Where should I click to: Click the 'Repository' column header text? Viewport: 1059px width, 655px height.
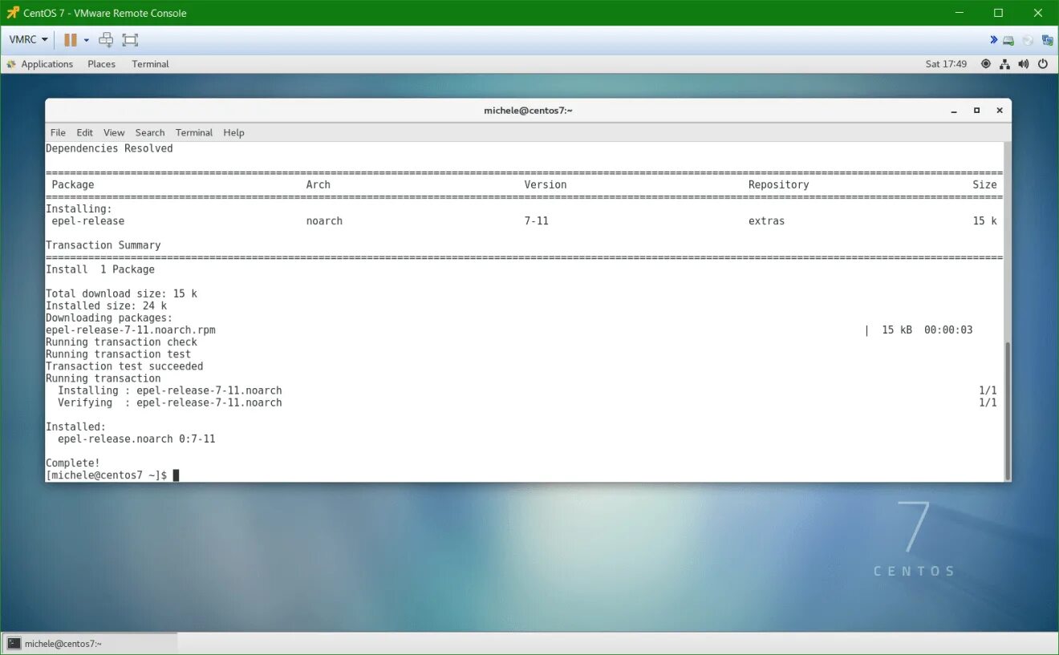778,184
